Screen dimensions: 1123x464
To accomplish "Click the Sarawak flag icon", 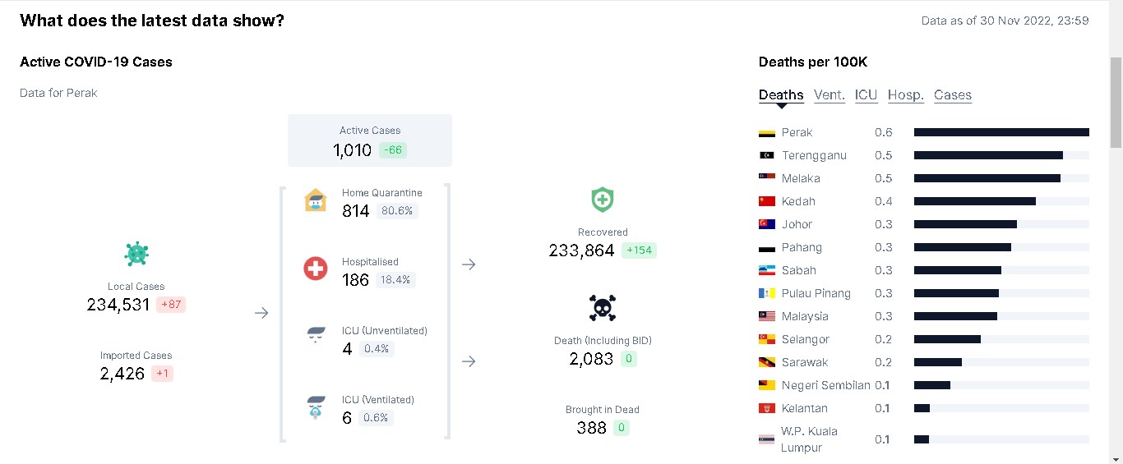I will click(767, 362).
